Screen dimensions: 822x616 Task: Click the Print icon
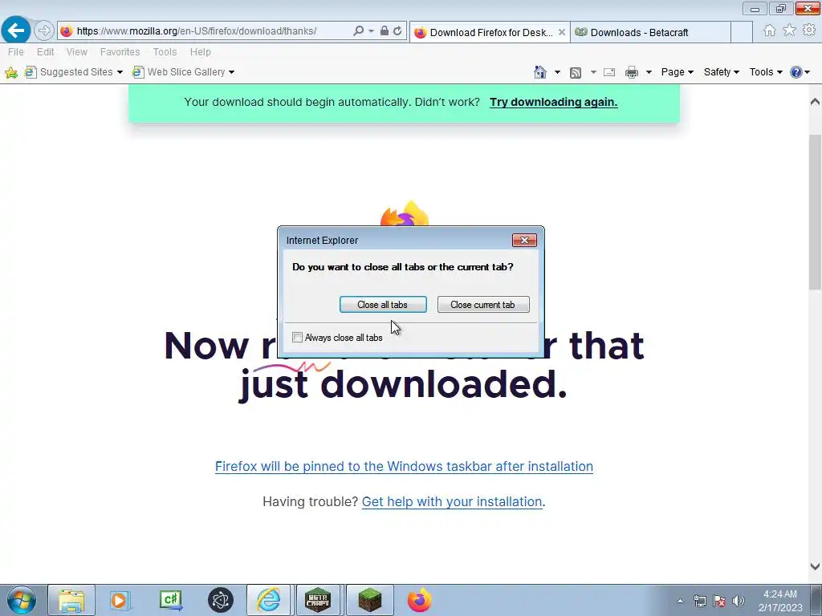tap(632, 72)
